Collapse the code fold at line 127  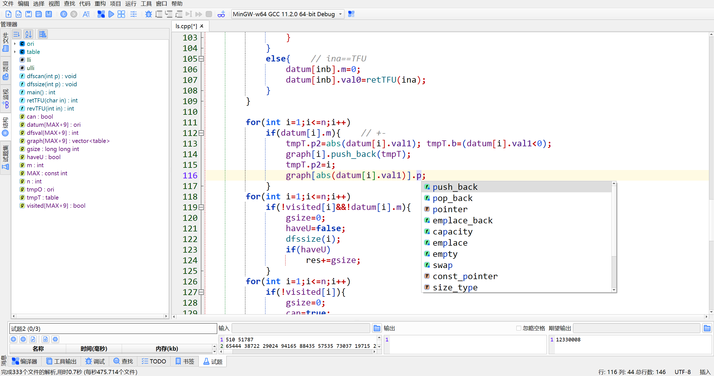201,292
